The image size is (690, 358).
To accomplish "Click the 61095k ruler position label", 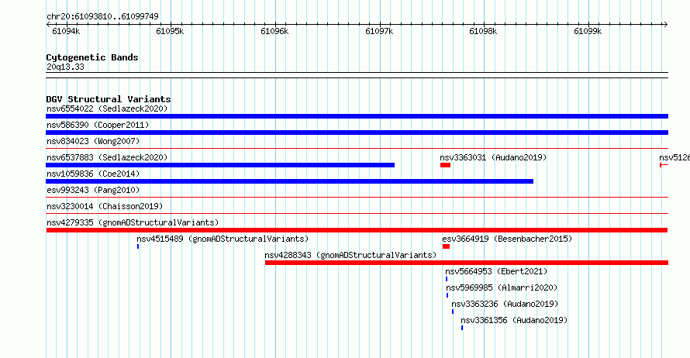I will pyautogui.click(x=170, y=31).
